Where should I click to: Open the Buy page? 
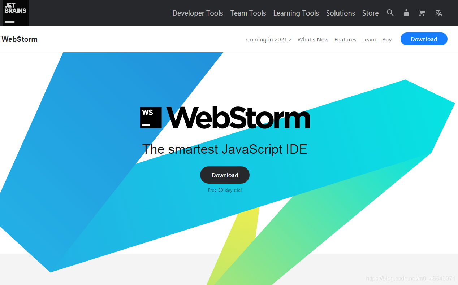pyautogui.click(x=387, y=40)
